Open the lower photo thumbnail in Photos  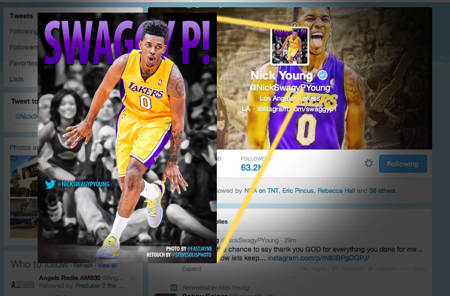click(24, 218)
